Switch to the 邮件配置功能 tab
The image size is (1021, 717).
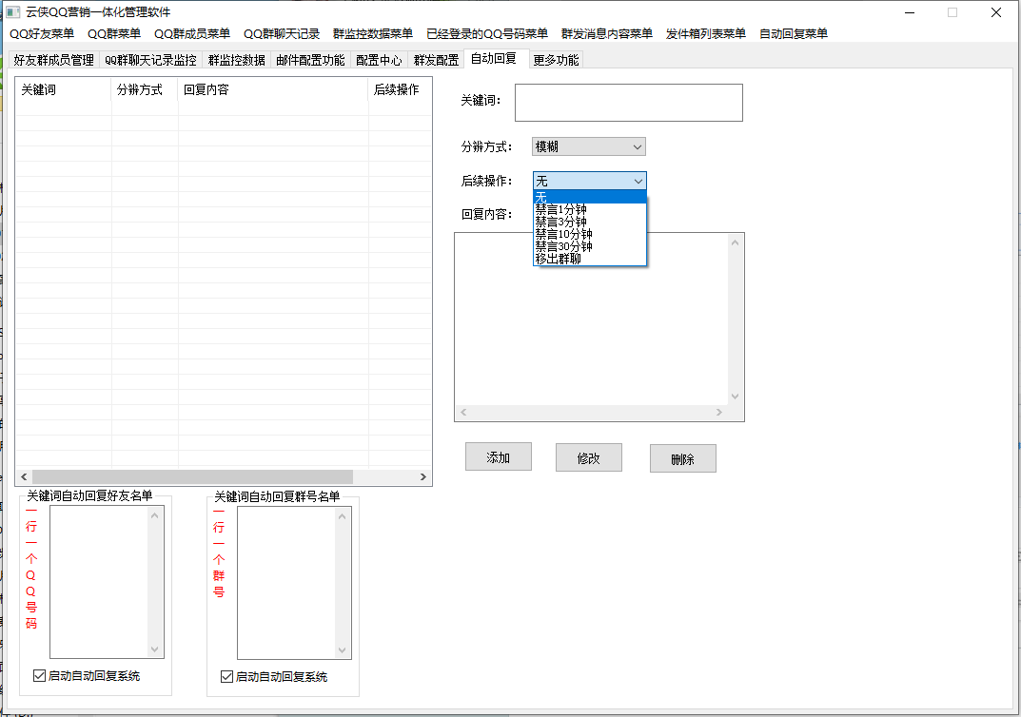pyautogui.click(x=310, y=60)
